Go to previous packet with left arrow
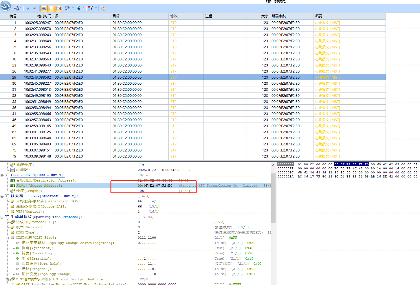The width and height of the screenshot is (420, 285). point(28,8)
